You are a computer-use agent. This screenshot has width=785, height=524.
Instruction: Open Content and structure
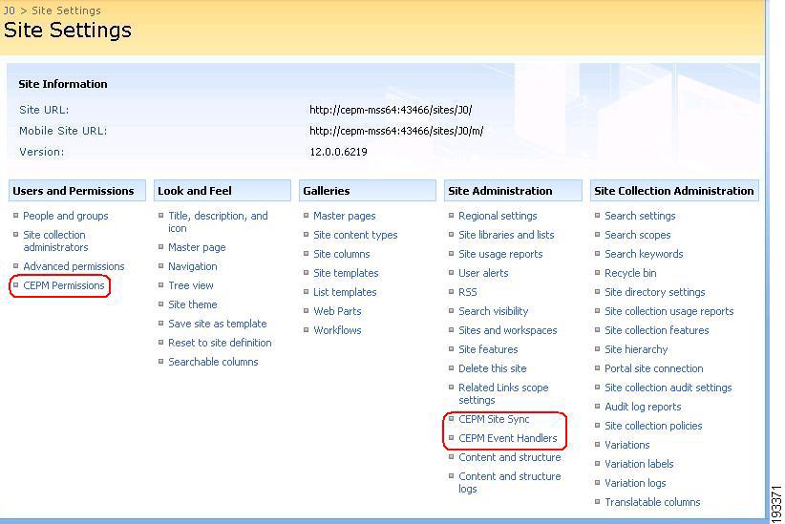[510, 457]
